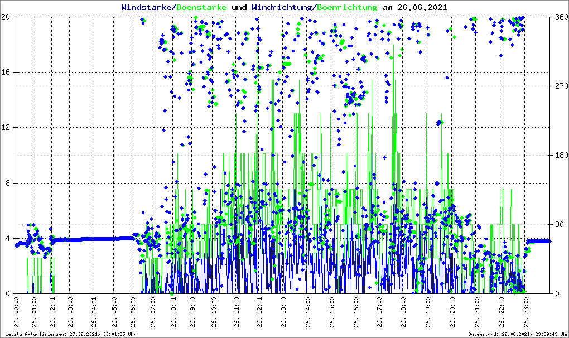Viewport: 569px width, 338px height.
Task: Click the date "26.06.2021" in the chart title
Action: click(x=422, y=7)
